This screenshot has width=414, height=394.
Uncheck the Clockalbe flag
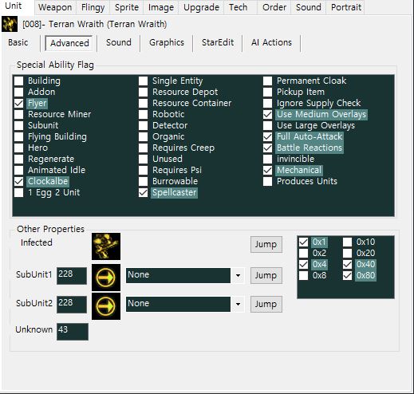click(19, 181)
